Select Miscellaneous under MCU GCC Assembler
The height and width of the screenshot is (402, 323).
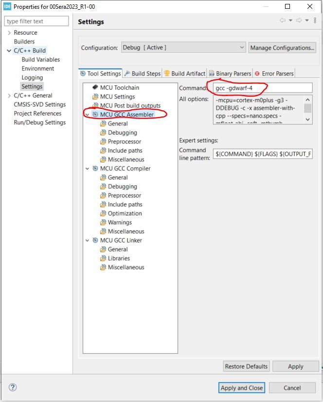(x=126, y=160)
